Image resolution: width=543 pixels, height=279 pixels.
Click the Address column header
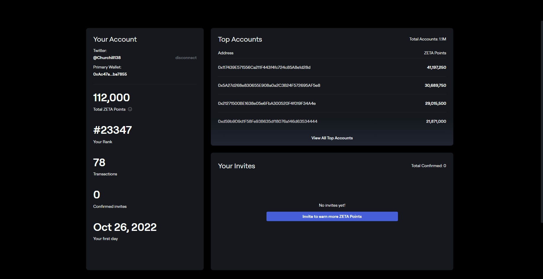226,53
